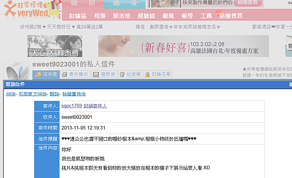
Task: Click the 天心 X 修杰楷 banner image
Action: click(x=55, y=46)
